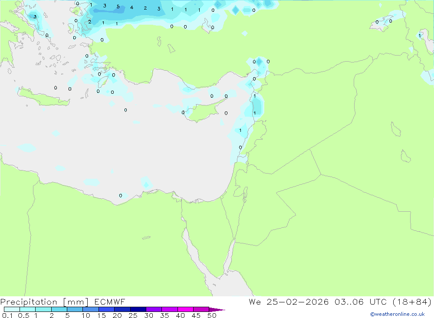Click the 1 to 2 mm legend swatch

43,309
